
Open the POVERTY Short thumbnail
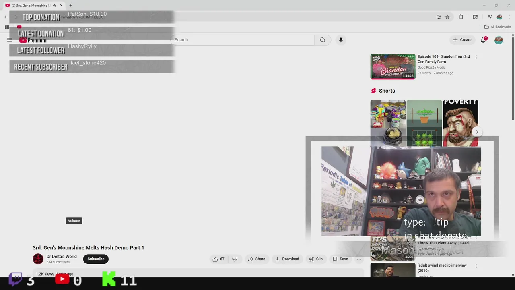[460, 123]
